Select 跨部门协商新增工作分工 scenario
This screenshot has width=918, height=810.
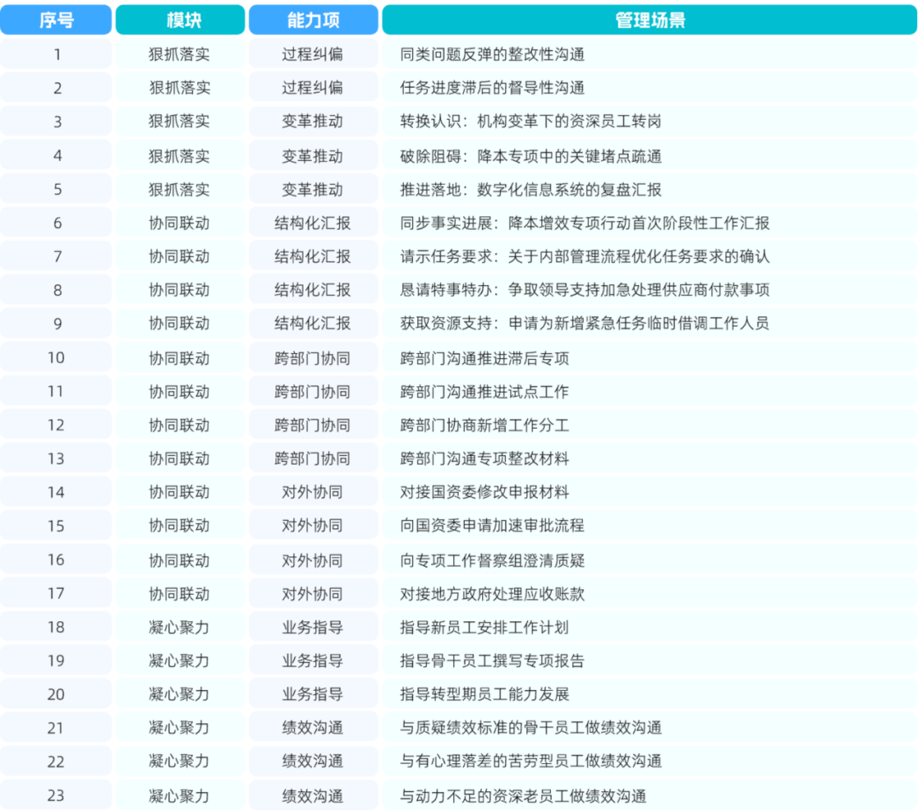(x=484, y=425)
